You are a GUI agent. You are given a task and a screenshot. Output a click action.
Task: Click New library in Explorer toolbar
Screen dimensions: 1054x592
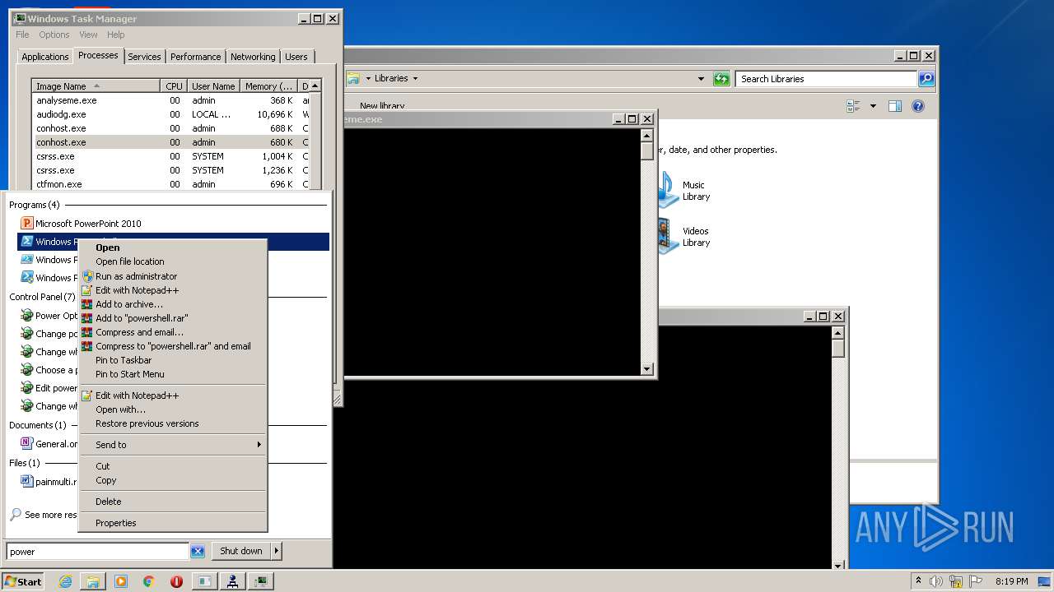[x=382, y=106]
